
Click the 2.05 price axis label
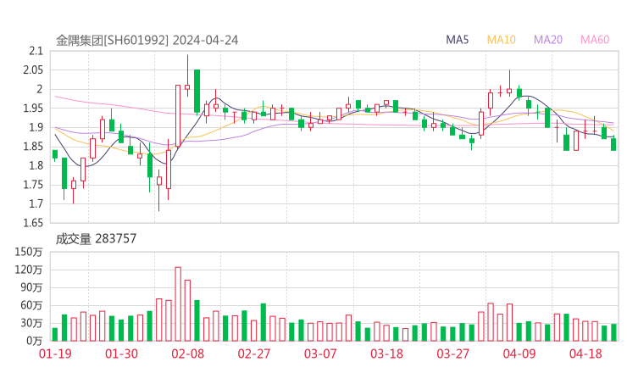tap(33, 70)
